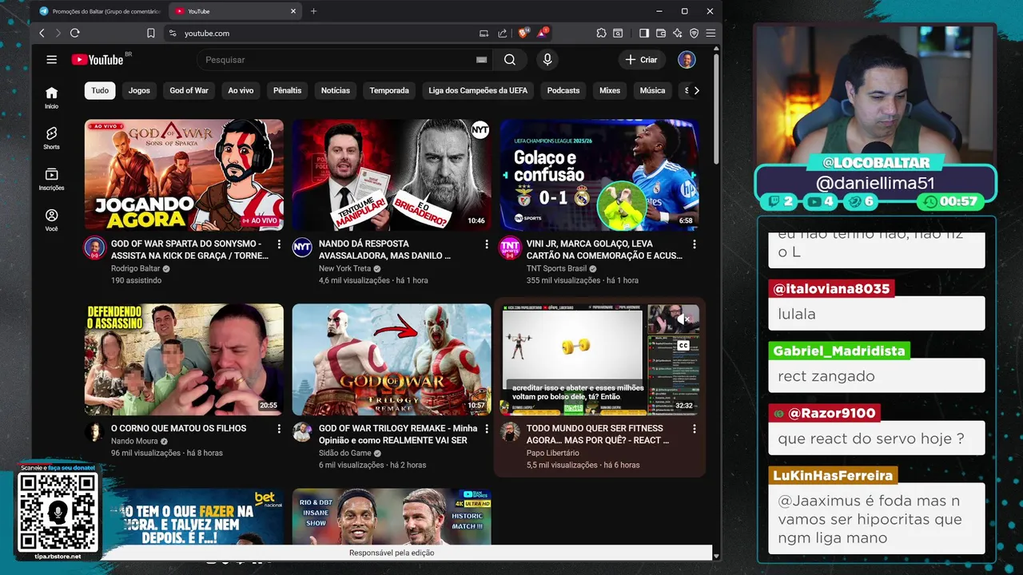This screenshot has height=575, width=1023.
Task: Switch to the Promoções do Baltar tab
Action: (100, 11)
